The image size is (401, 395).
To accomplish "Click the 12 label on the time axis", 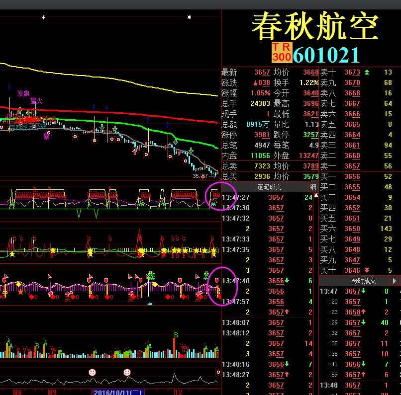I will coord(178,392).
